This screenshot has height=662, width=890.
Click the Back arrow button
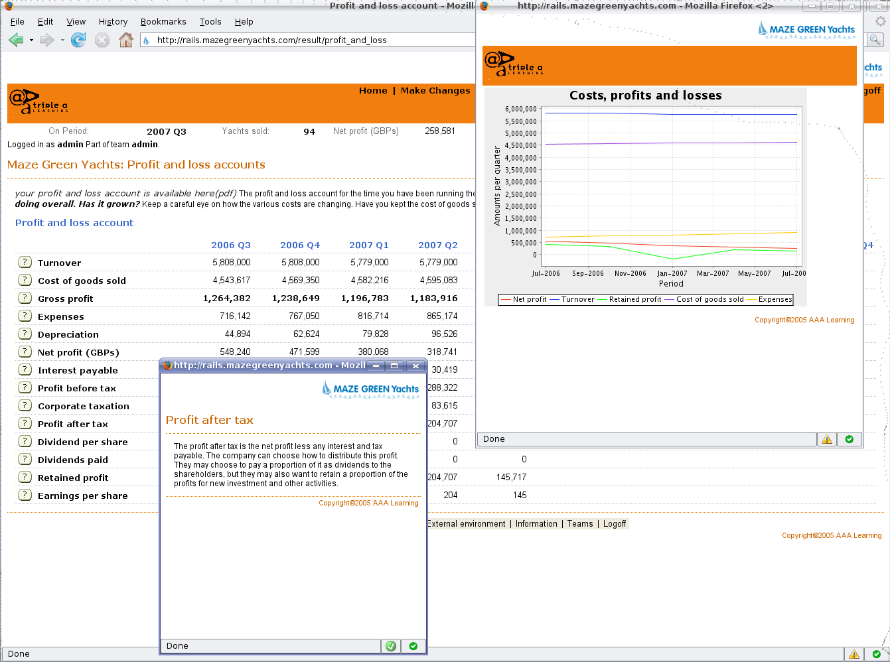16,40
